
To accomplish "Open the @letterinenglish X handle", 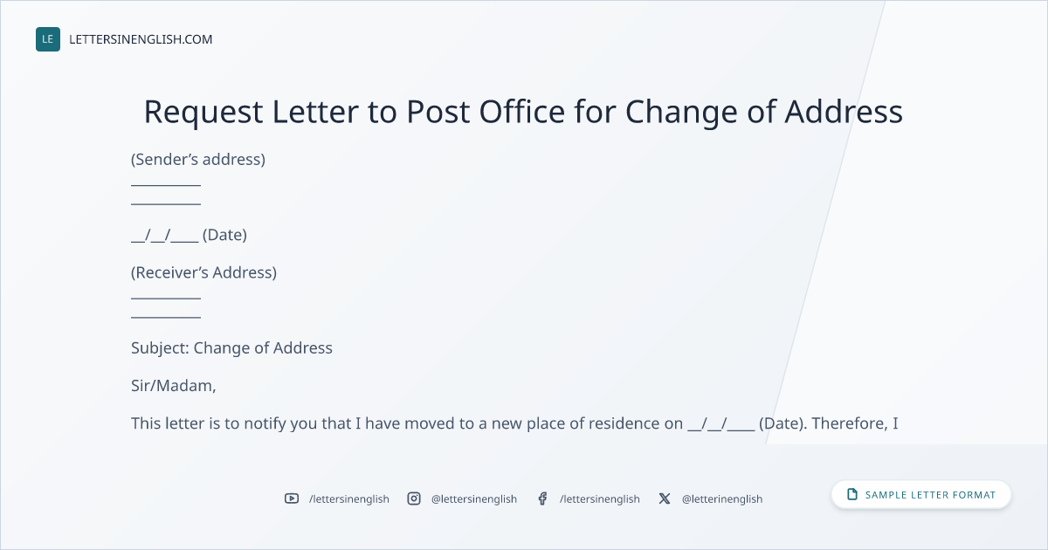I will click(722, 498).
